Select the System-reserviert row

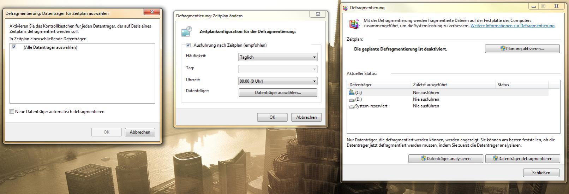click(448, 106)
